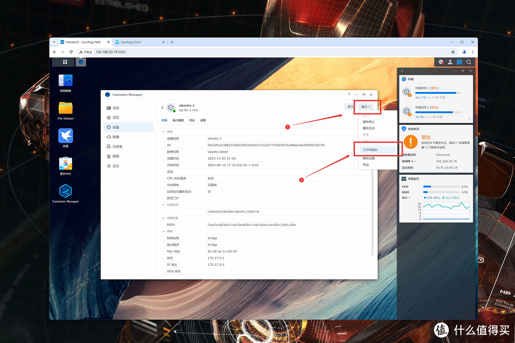Open the 局域网 1 dropdown in system status
Screen dimensions: 515x343
409,161
